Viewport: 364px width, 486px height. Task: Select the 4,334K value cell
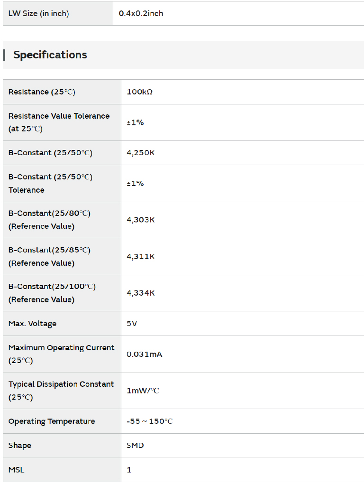141,293
